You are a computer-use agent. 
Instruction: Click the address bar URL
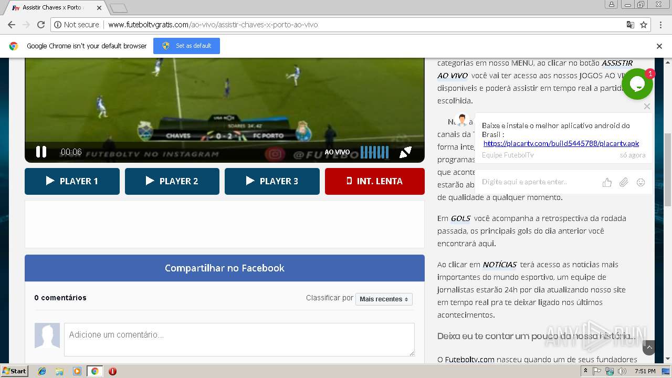tap(213, 25)
